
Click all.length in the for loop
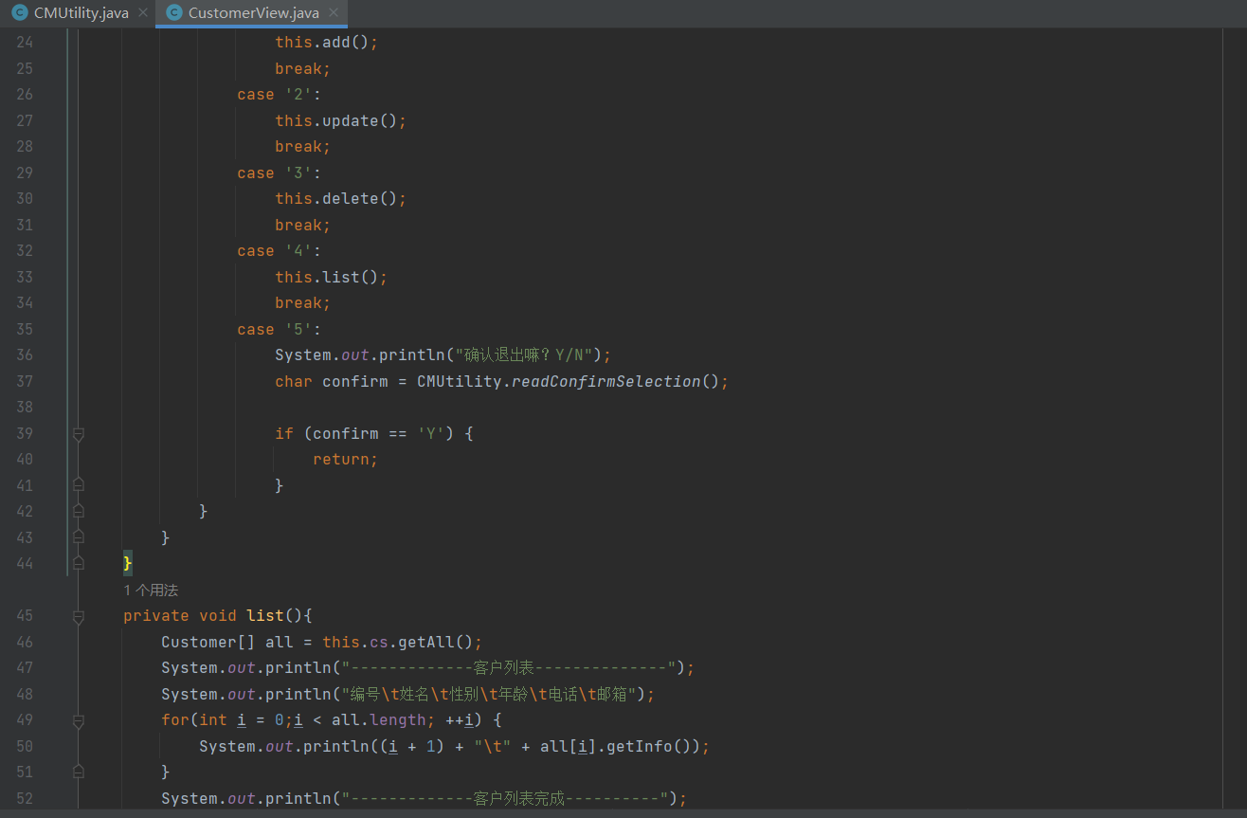click(379, 720)
